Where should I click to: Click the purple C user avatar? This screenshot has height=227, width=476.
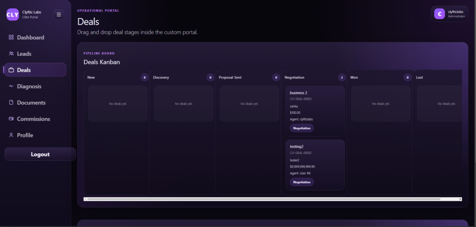pos(439,14)
